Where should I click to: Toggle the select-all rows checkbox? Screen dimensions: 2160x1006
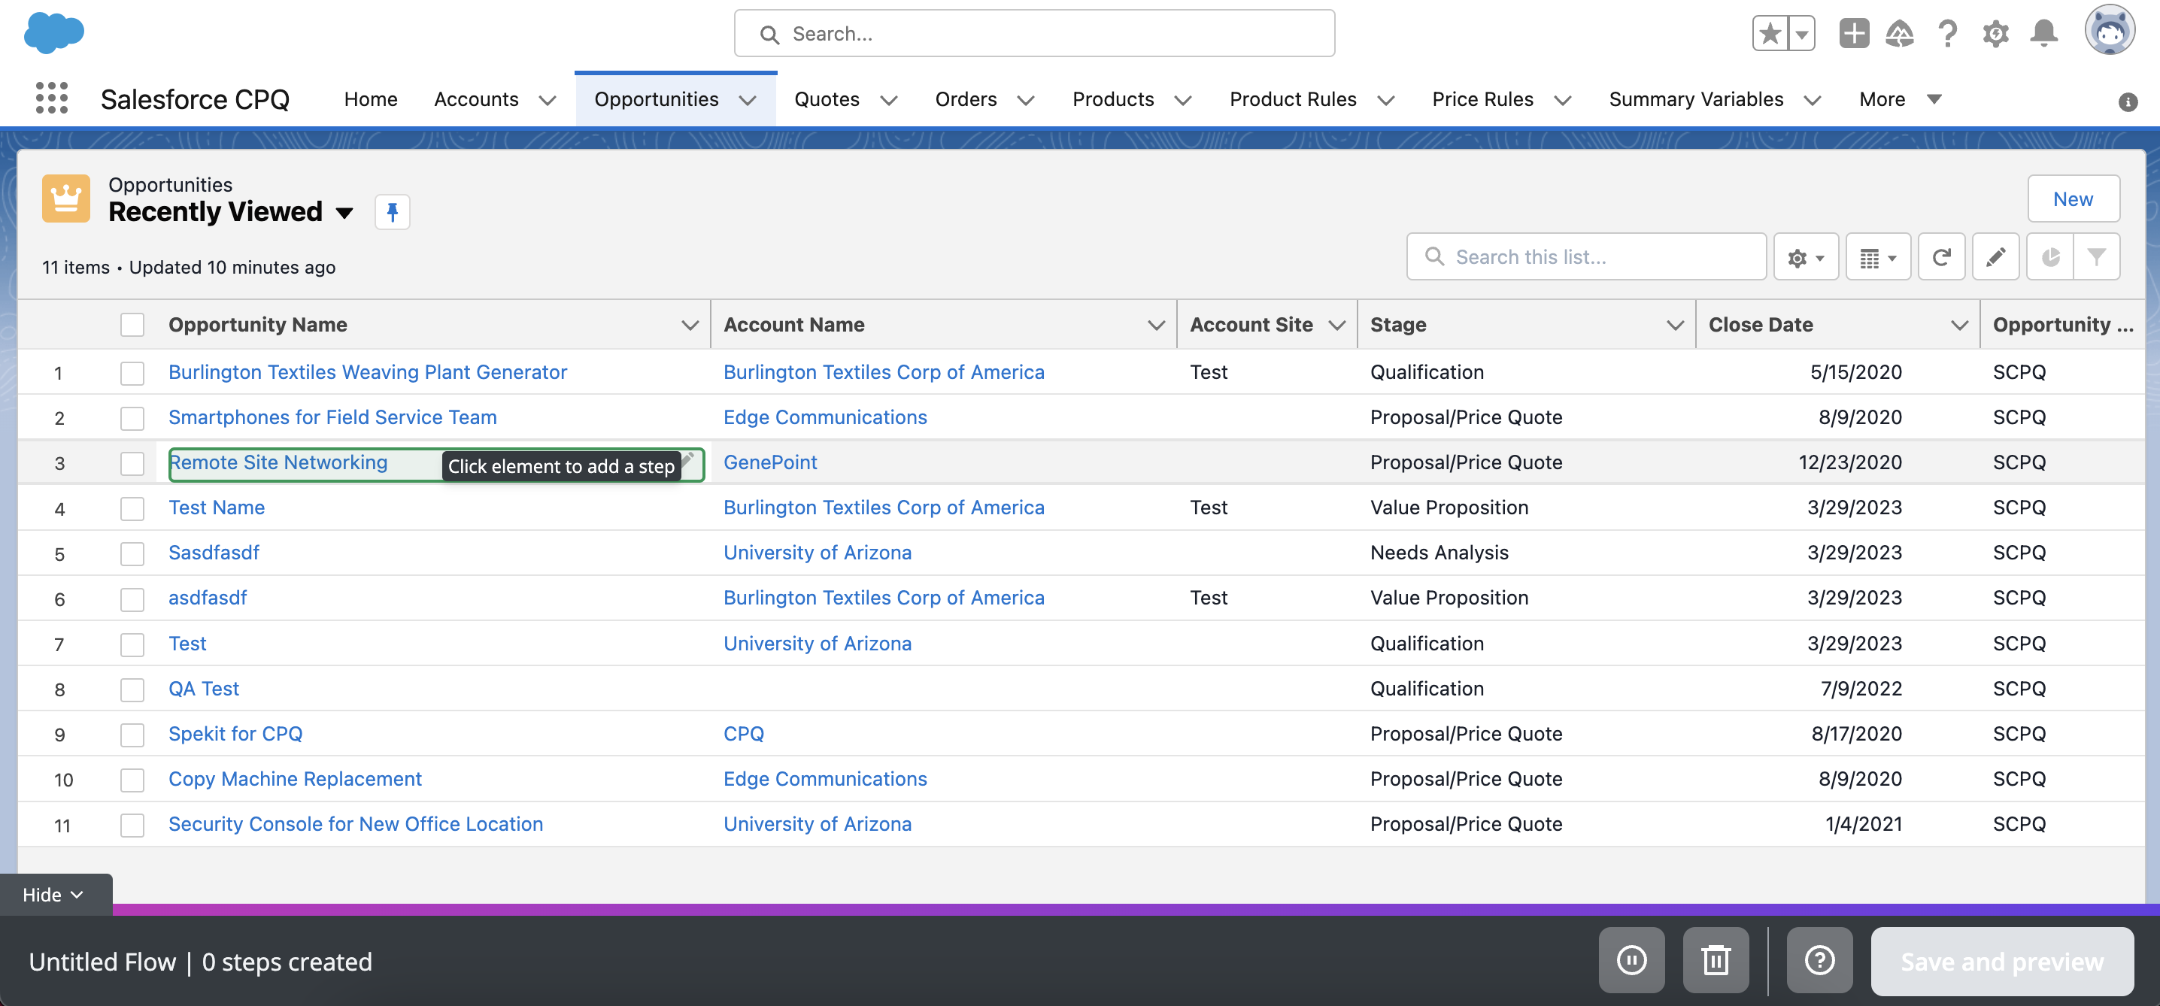pyautogui.click(x=132, y=325)
